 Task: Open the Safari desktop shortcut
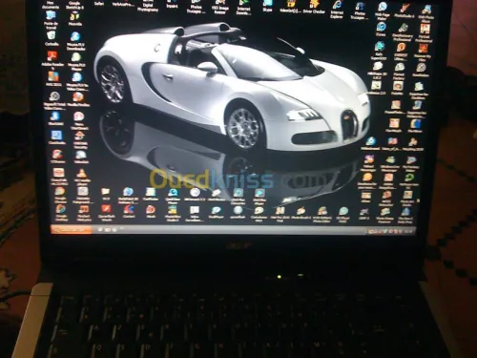click(99, 3)
